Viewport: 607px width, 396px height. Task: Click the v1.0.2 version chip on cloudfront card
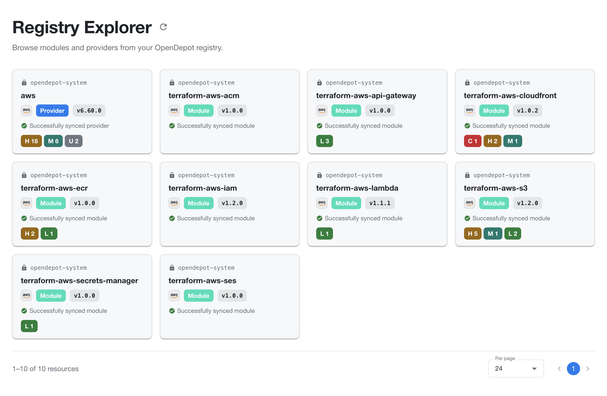tap(528, 111)
